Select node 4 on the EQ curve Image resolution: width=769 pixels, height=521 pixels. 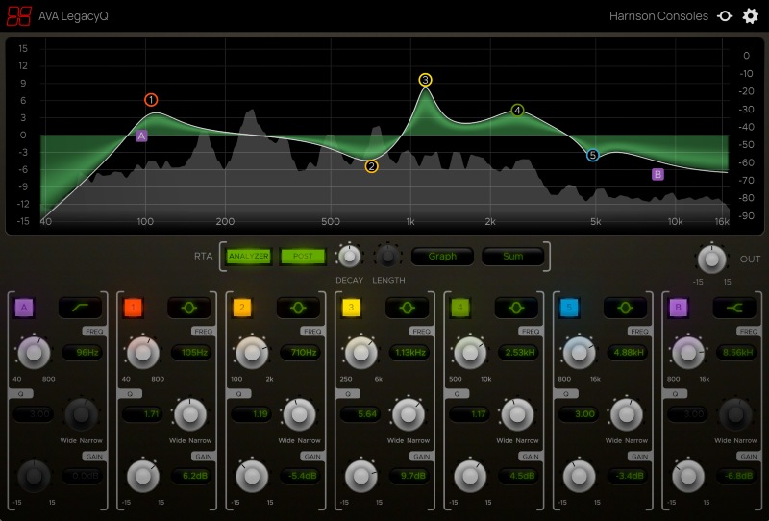517,111
